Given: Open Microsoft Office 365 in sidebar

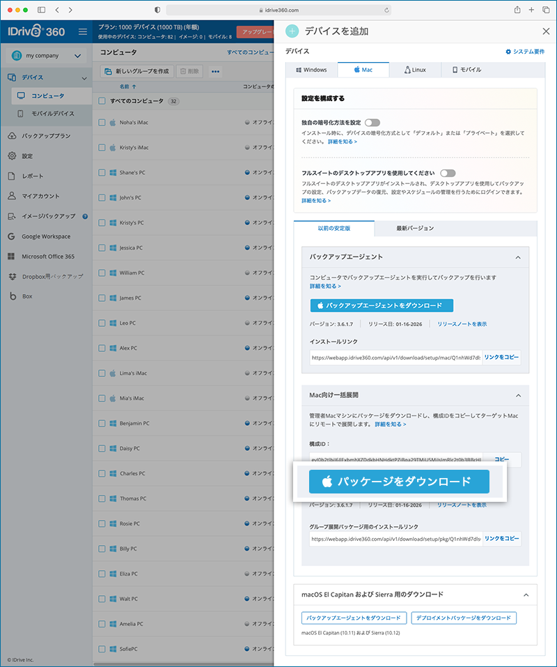Looking at the screenshot, I should click(x=47, y=256).
